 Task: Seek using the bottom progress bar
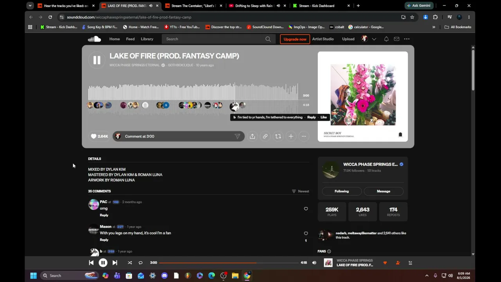tap(229, 263)
